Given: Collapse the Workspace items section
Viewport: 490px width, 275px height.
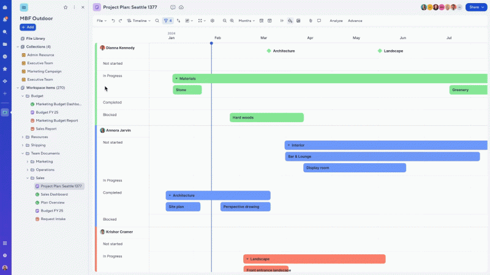Looking at the screenshot, I should coord(18,88).
